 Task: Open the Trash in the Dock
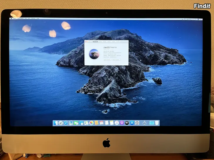tap(157, 123)
